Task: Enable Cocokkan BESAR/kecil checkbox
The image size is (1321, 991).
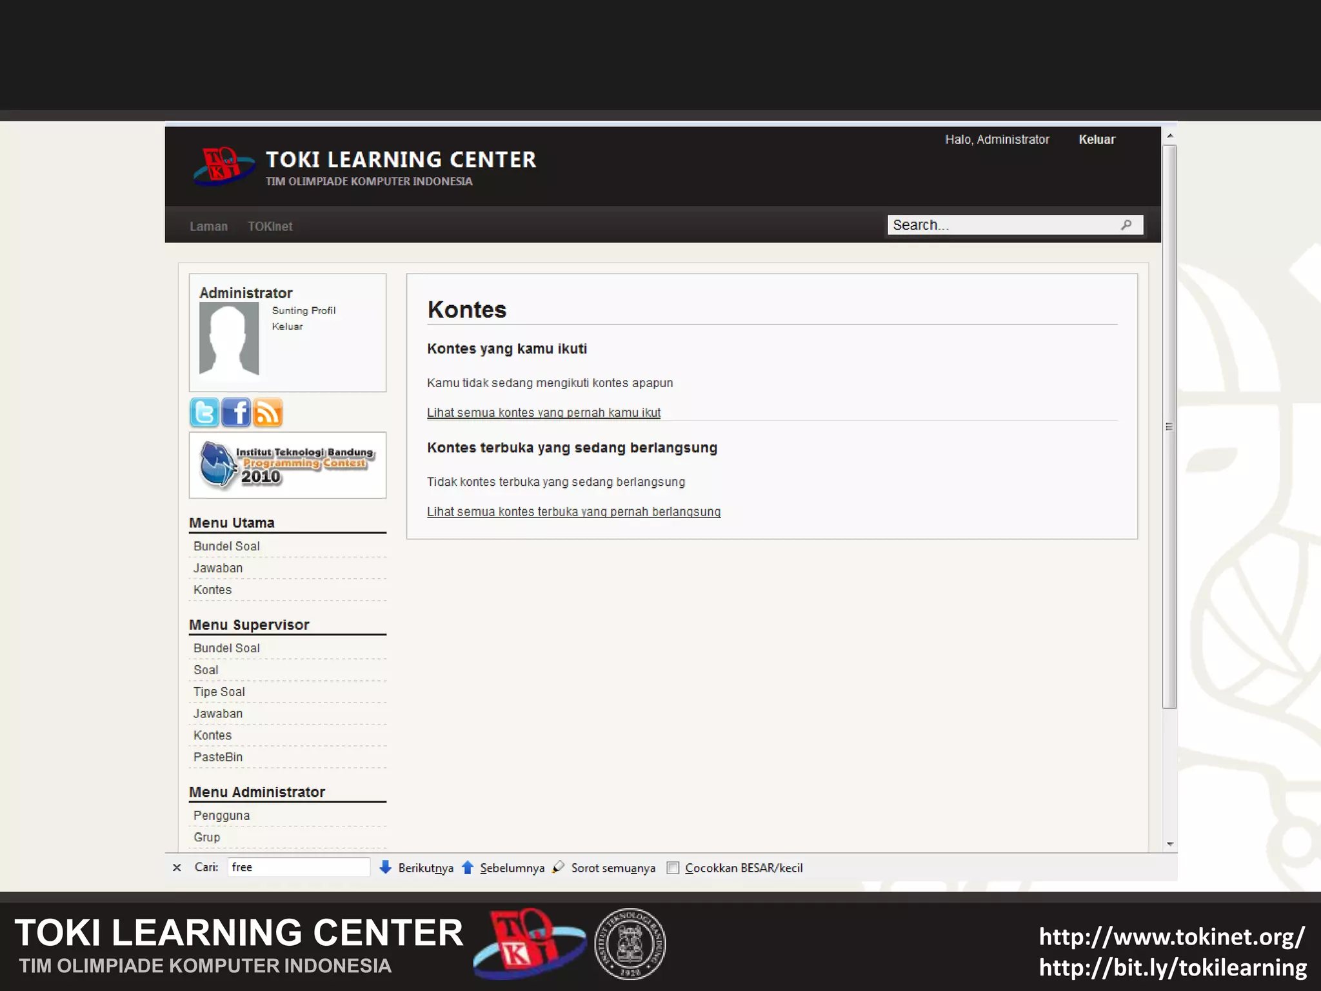Action: (x=673, y=868)
